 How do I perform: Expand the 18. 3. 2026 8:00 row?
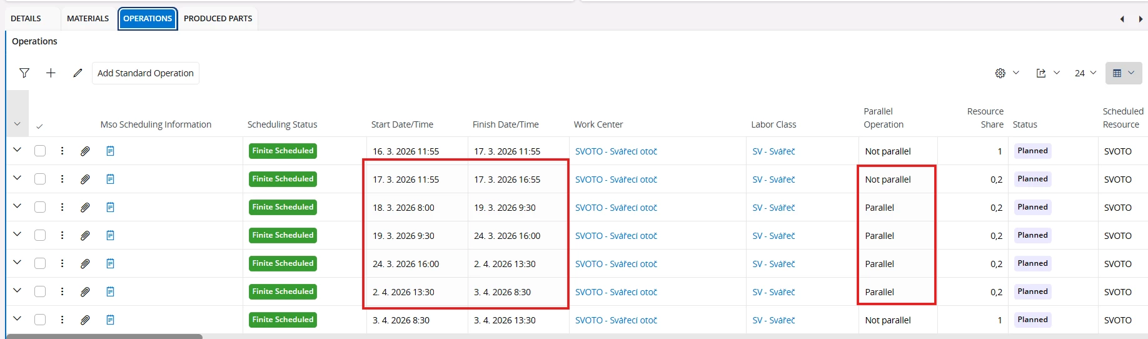(17, 206)
